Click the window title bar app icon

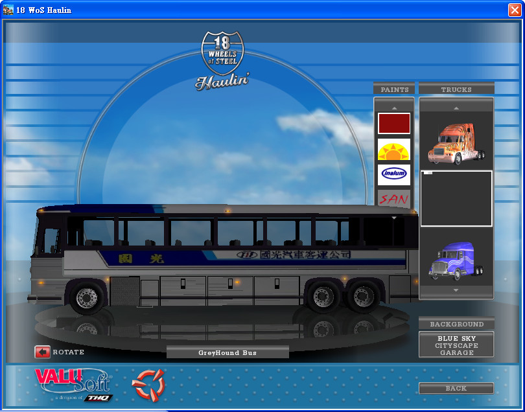pyautogui.click(x=8, y=10)
